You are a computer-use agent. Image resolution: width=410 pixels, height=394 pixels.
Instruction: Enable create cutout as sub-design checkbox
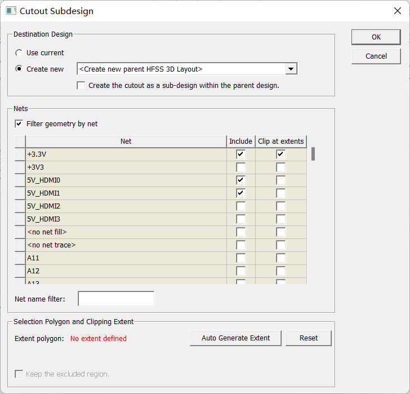(x=81, y=86)
